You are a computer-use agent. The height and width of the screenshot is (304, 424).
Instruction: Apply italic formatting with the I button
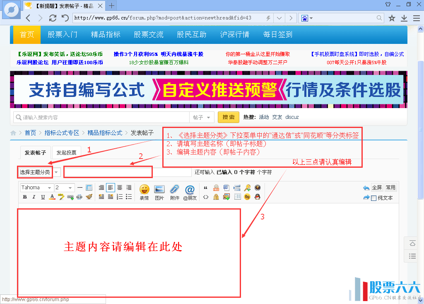pos(34,197)
